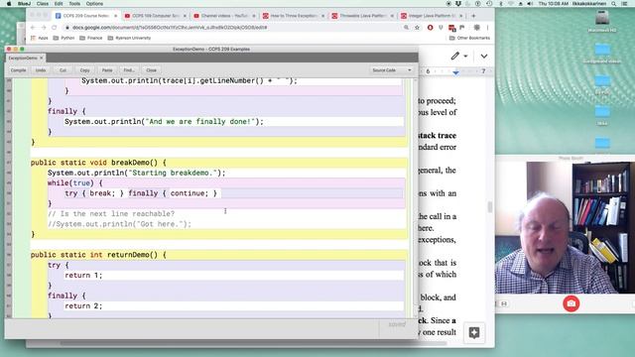The width and height of the screenshot is (635, 357).
Task: Open the Extensions puzzle icon
Action: point(476,28)
